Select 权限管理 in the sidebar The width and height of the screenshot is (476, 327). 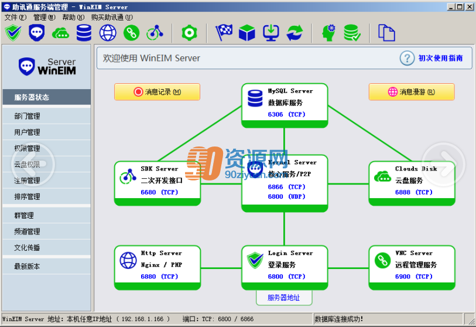pyautogui.click(x=47, y=148)
